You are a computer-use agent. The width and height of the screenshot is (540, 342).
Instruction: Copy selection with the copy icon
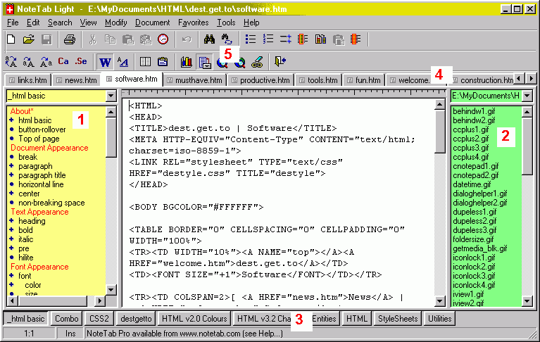point(111,39)
